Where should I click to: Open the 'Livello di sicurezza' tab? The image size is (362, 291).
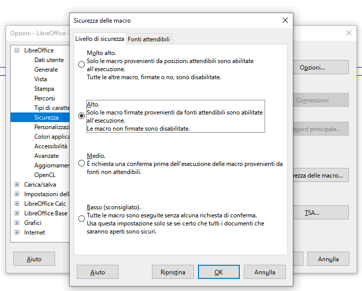pyautogui.click(x=99, y=39)
